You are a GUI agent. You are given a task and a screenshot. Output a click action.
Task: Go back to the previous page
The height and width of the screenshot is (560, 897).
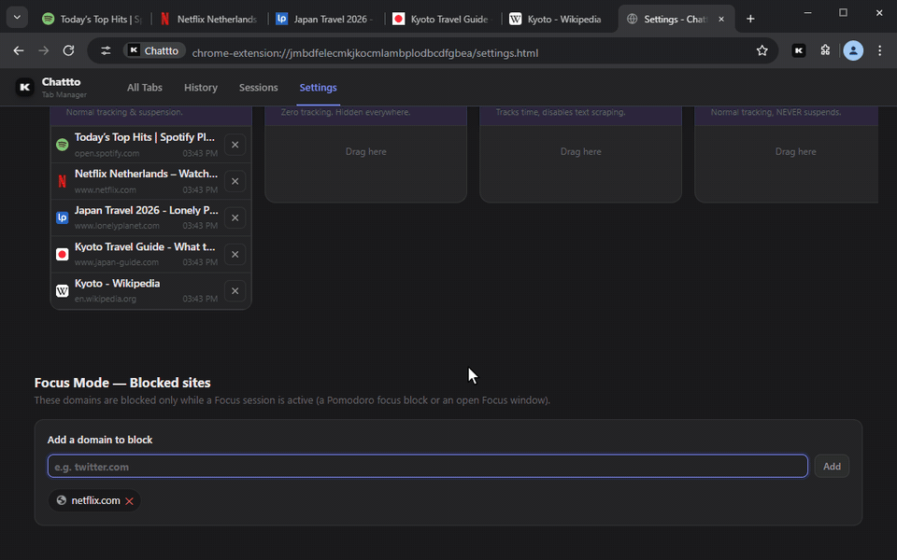pos(19,50)
